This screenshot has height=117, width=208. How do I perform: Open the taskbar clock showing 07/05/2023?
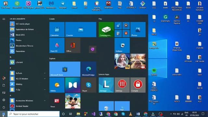click(x=194, y=114)
